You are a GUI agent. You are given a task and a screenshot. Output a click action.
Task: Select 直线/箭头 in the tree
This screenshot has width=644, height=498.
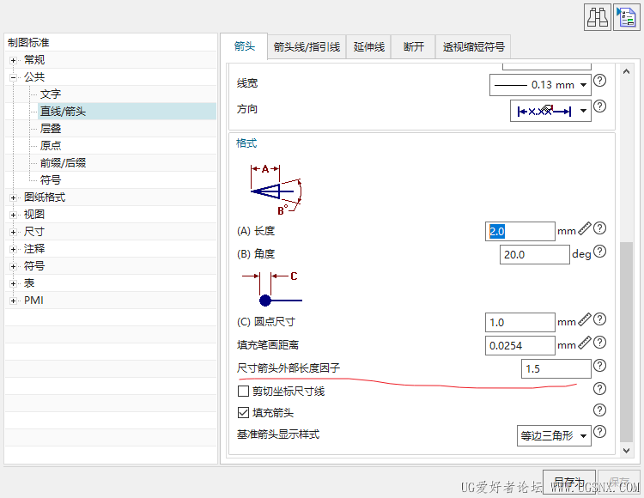tap(63, 112)
